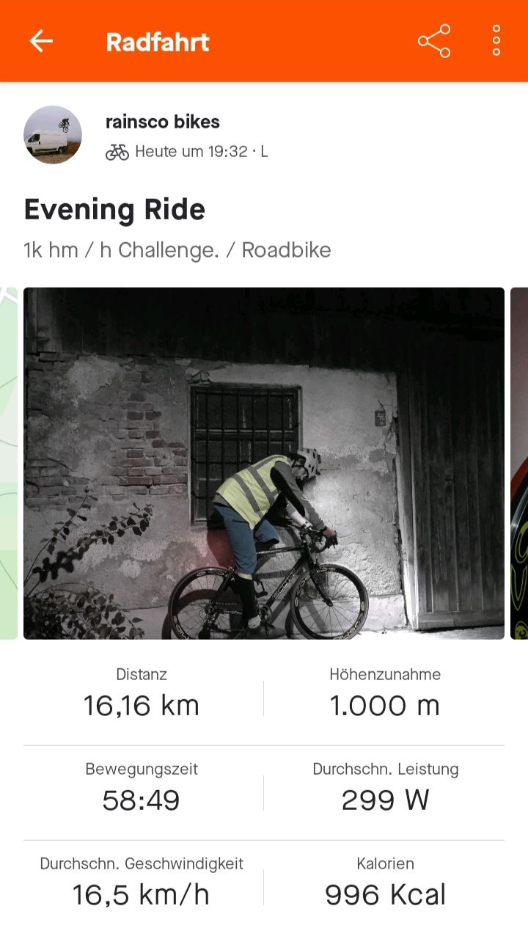Open the rainsco bikes profile name
This screenshot has height=928, width=528.
[163, 122]
